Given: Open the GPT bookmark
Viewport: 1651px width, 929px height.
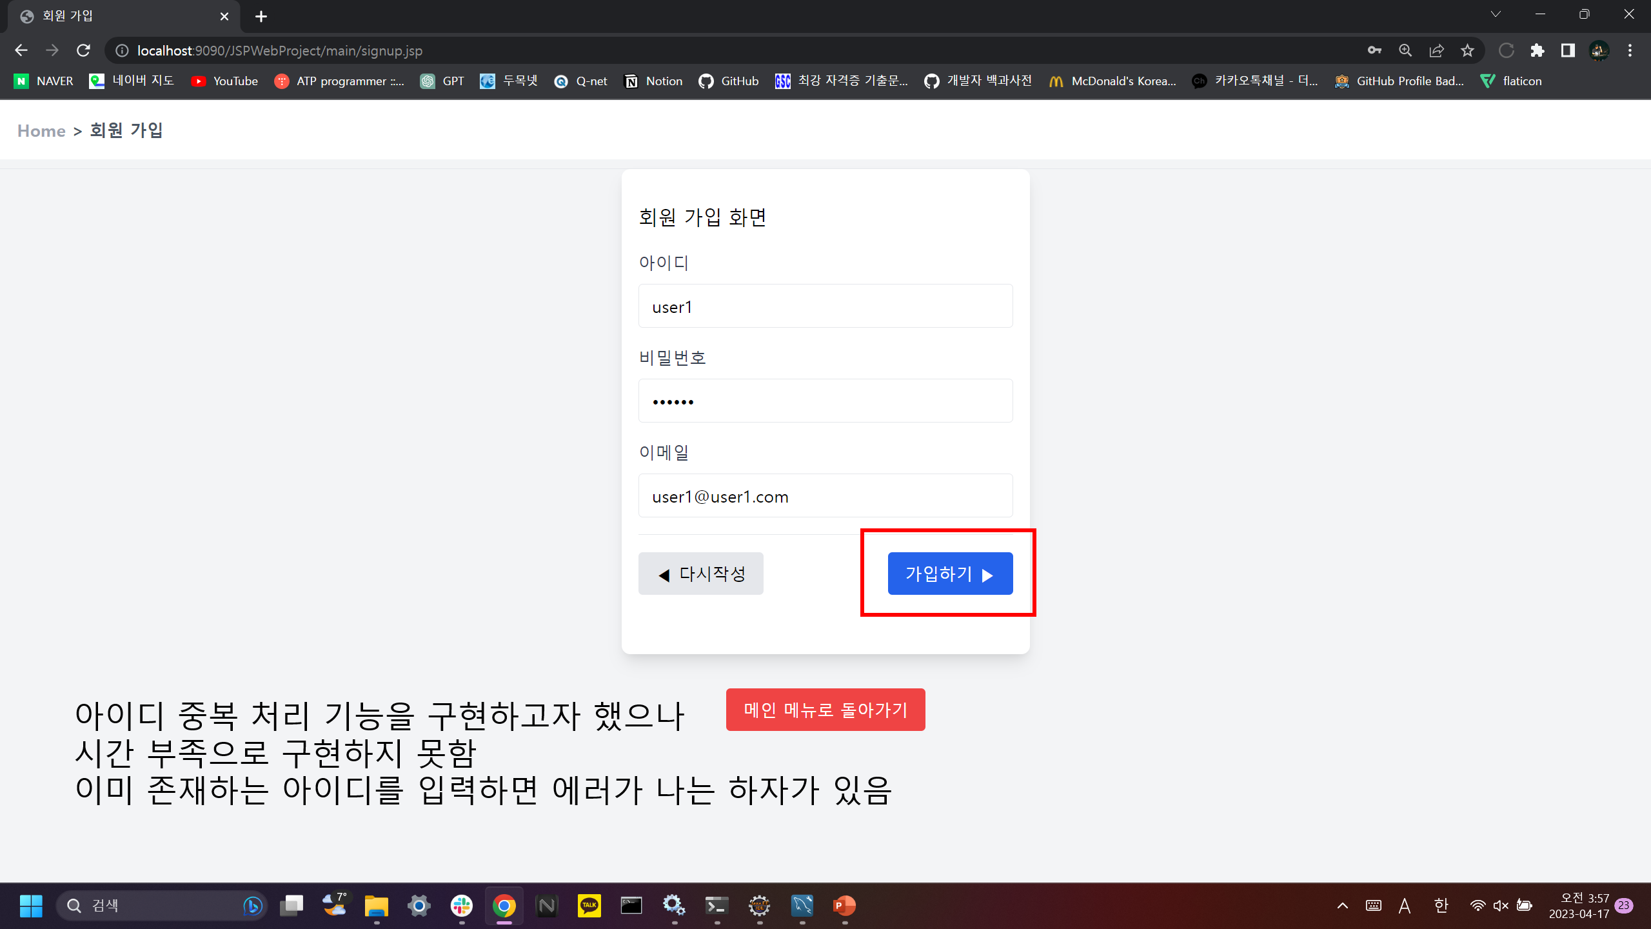Looking at the screenshot, I should point(442,81).
